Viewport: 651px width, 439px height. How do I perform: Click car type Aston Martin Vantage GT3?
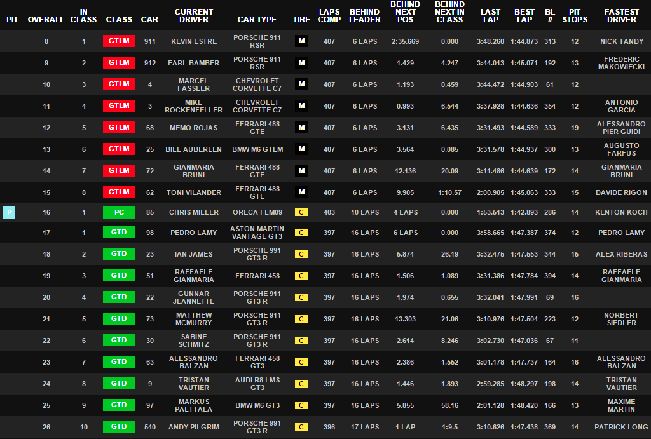tap(257, 233)
